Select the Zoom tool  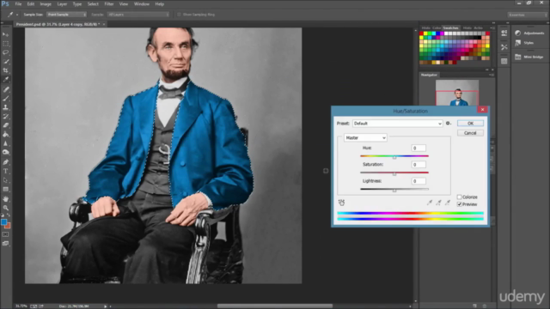(x=6, y=208)
